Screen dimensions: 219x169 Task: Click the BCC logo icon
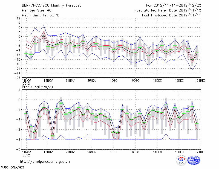tap(181, 160)
